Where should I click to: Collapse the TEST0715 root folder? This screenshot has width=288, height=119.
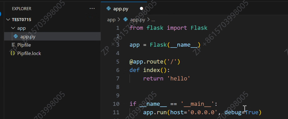8,20
